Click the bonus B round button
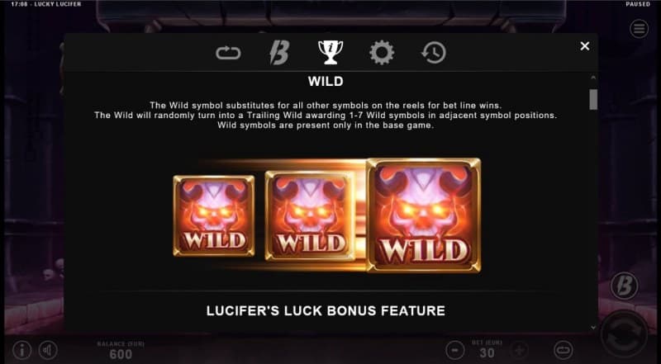661x364 pixels. (624, 286)
